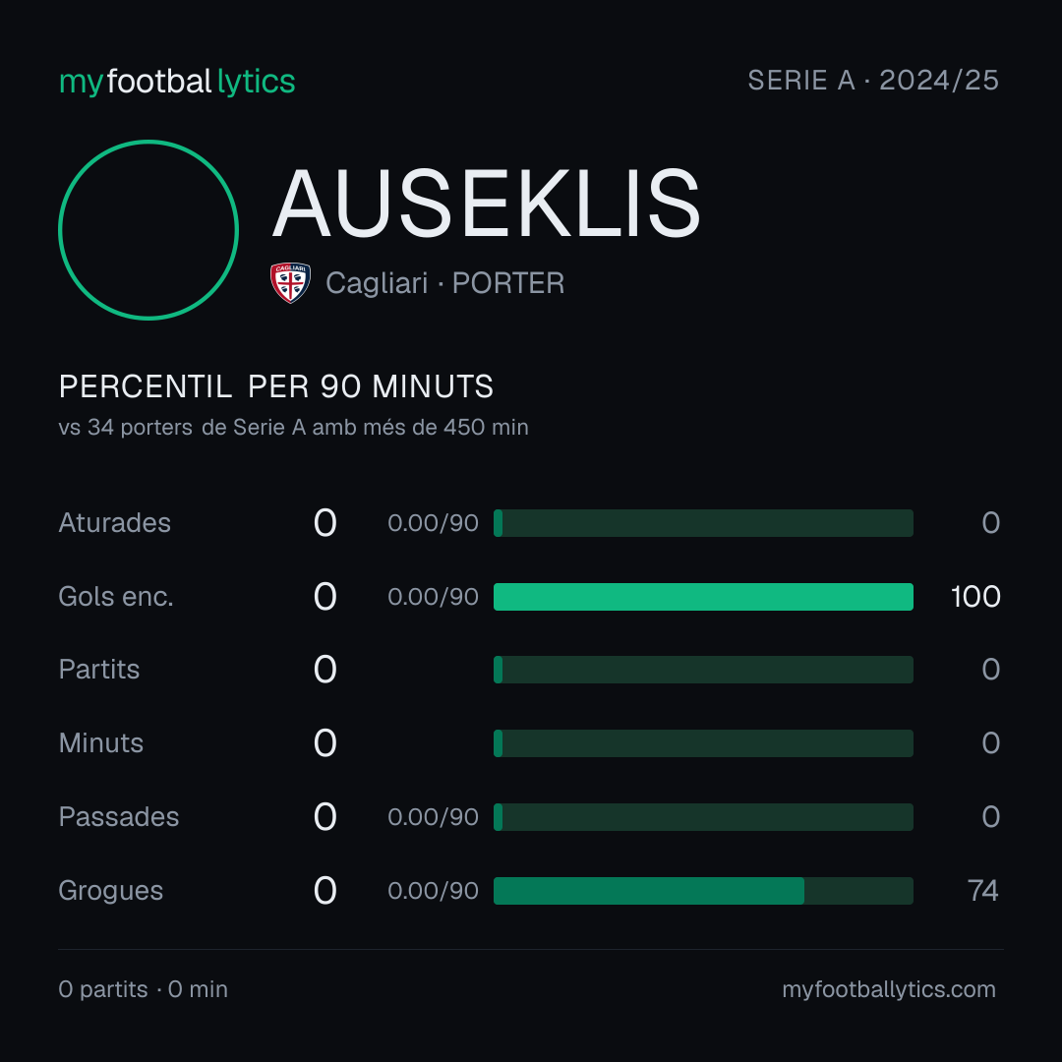
Task: Click the 0 partits · 0 min footer
Action: coord(143,989)
